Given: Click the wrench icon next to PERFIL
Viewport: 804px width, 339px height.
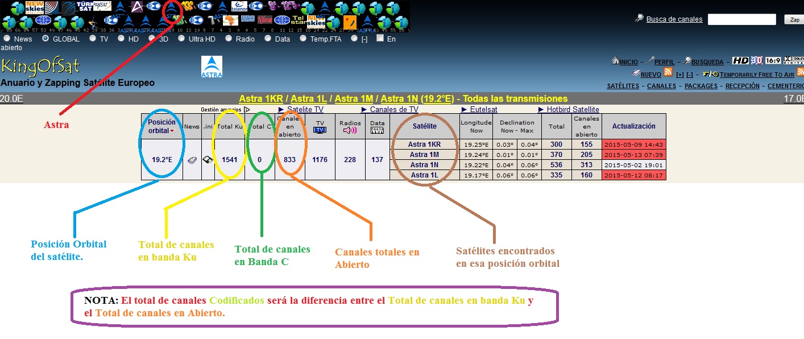Looking at the screenshot, I should pyautogui.click(x=650, y=61).
